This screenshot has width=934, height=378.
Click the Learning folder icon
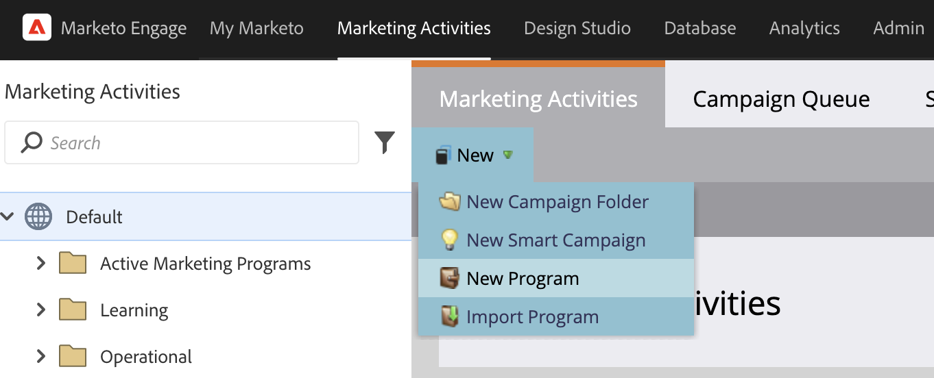coord(73,310)
